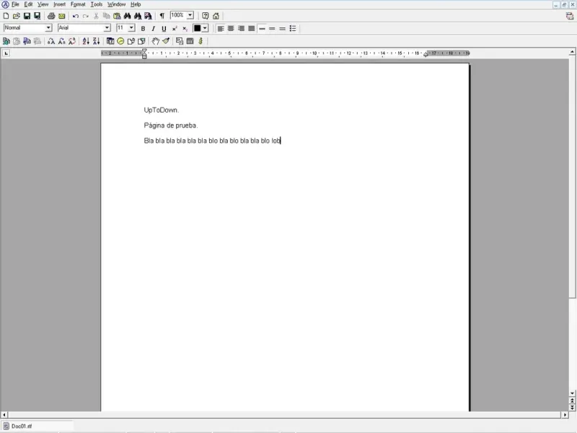Open the Insert menu
577x433 pixels.
pyautogui.click(x=59, y=4)
